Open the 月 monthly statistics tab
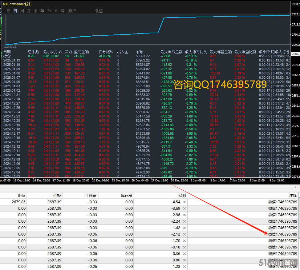 pyautogui.click(x=29, y=11)
